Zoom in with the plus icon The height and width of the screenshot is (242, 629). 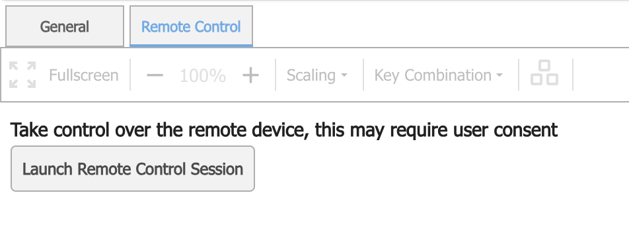coord(250,75)
